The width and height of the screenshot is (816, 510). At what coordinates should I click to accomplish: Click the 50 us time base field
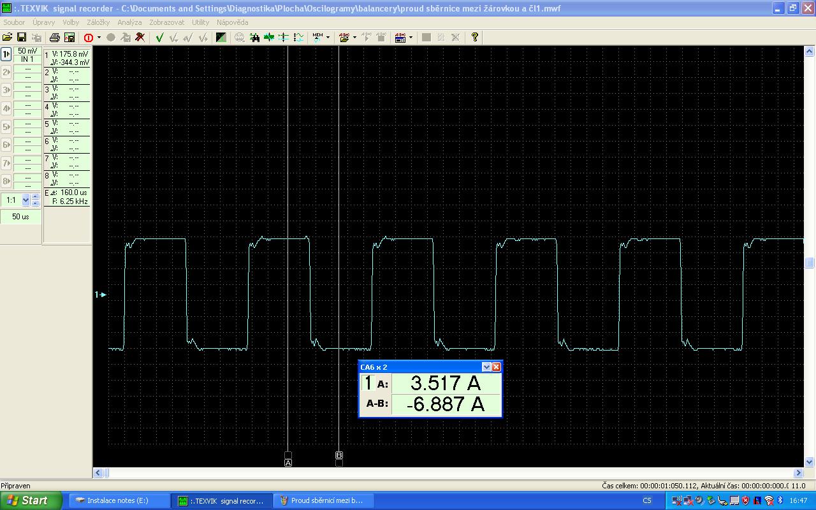point(21,217)
